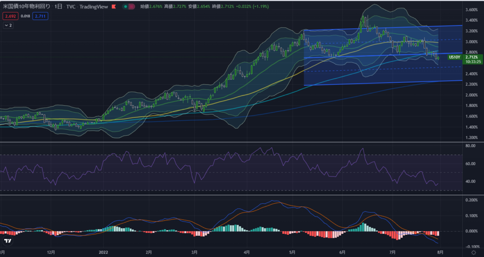Expand the collapsed indicators legend '2'
The width and height of the screenshot is (484, 257).
[8, 25]
